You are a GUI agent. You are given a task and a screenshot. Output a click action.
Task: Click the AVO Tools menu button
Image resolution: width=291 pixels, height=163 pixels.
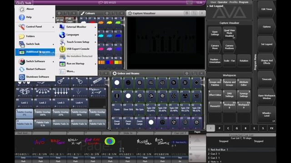(x=24, y=3)
